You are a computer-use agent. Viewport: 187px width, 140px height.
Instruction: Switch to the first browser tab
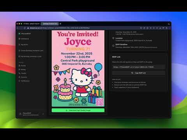(32, 24)
